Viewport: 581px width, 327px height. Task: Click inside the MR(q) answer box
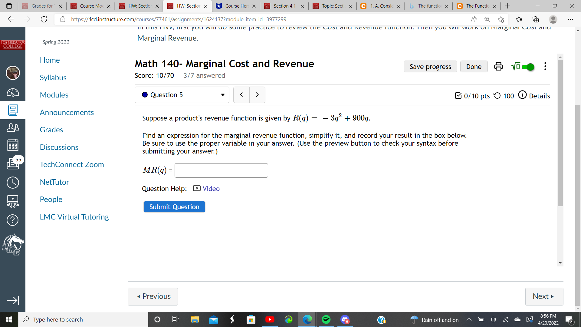click(x=221, y=170)
